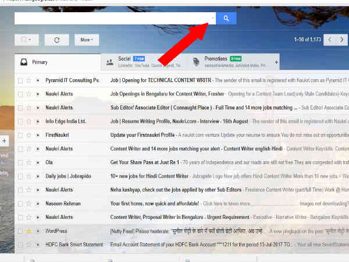Toggle importance marker on Daily jobs Jobrapido email

coord(38,176)
